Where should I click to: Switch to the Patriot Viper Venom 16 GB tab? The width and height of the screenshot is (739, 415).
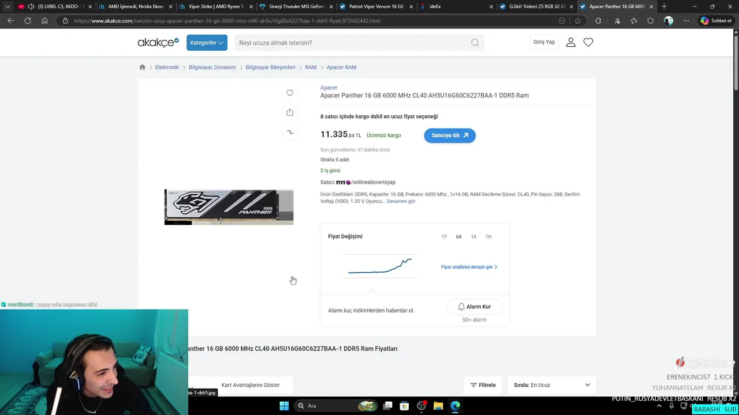376,6
